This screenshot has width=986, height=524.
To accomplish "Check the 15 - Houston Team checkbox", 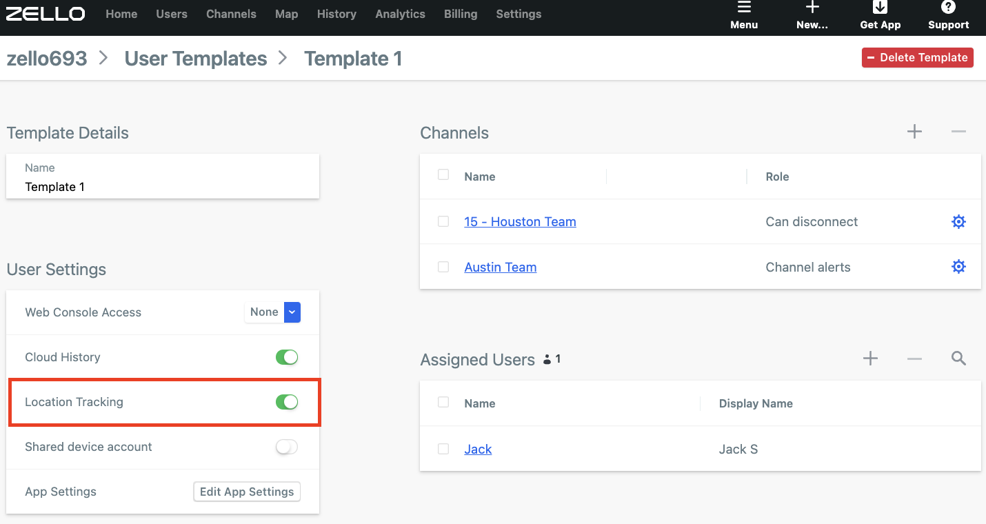I will pos(443,221).
